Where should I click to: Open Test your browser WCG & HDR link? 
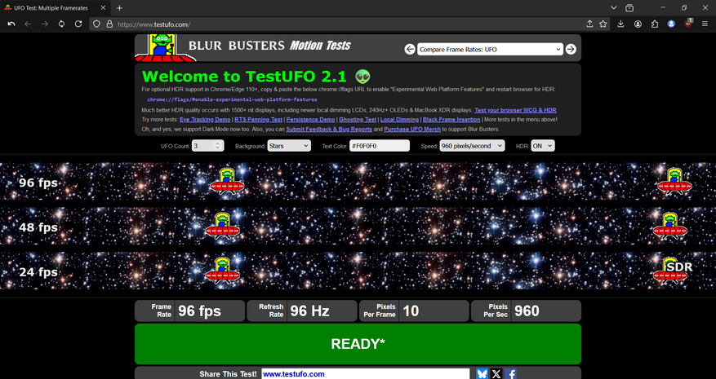(x=515, y=110)
